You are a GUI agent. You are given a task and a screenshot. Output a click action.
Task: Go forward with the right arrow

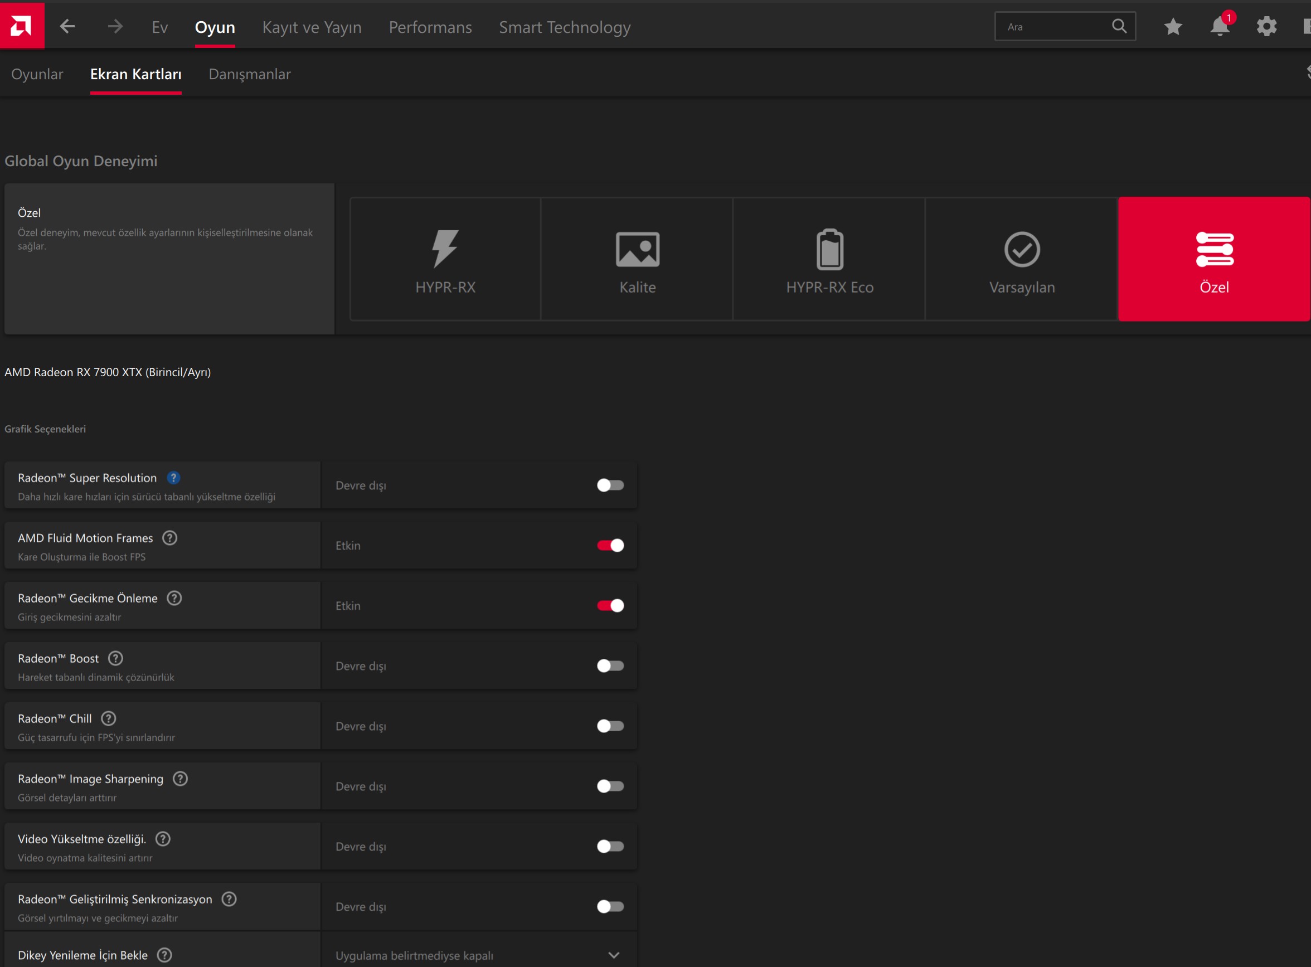coord(115,26)
